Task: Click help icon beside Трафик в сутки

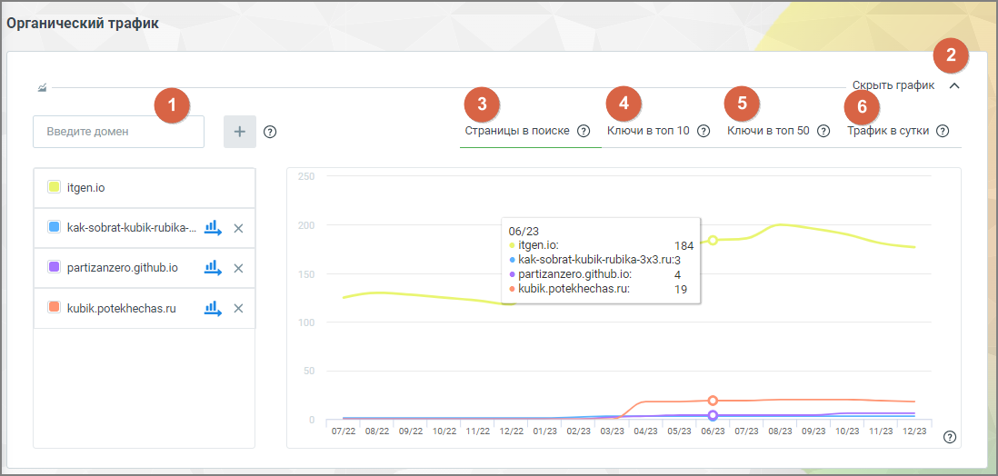Action: click(943, 131)
